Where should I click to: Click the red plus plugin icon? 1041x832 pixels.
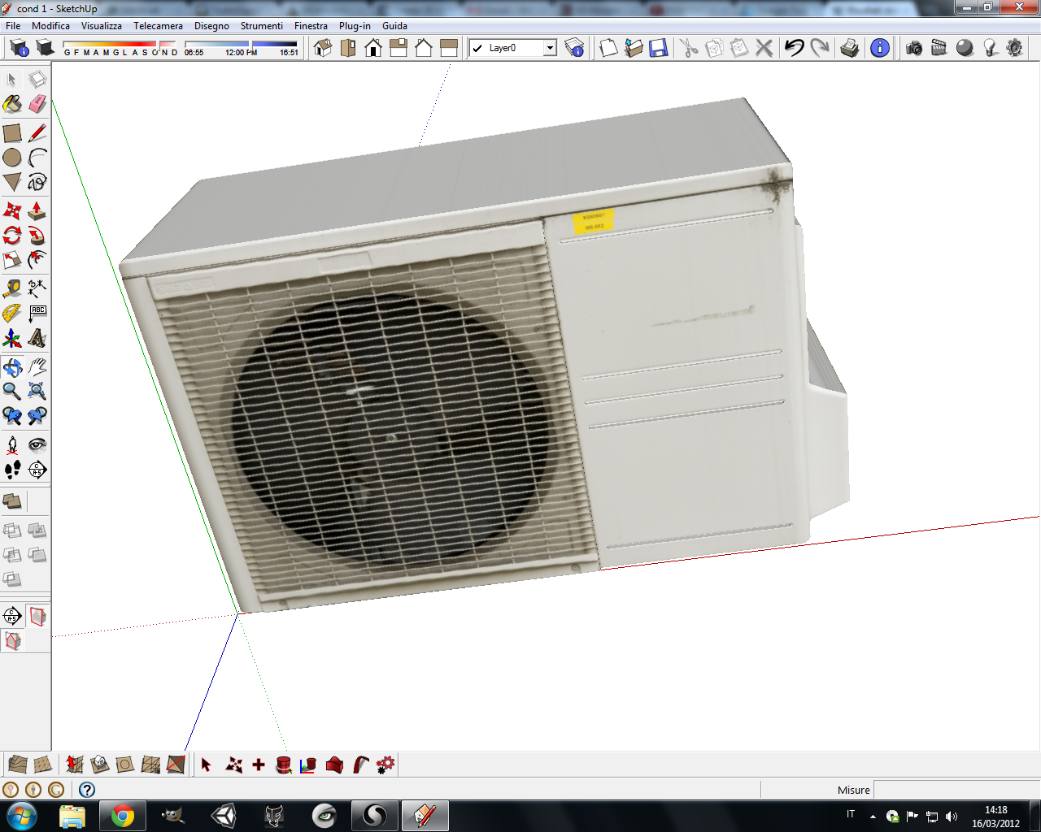coord(259,765)
